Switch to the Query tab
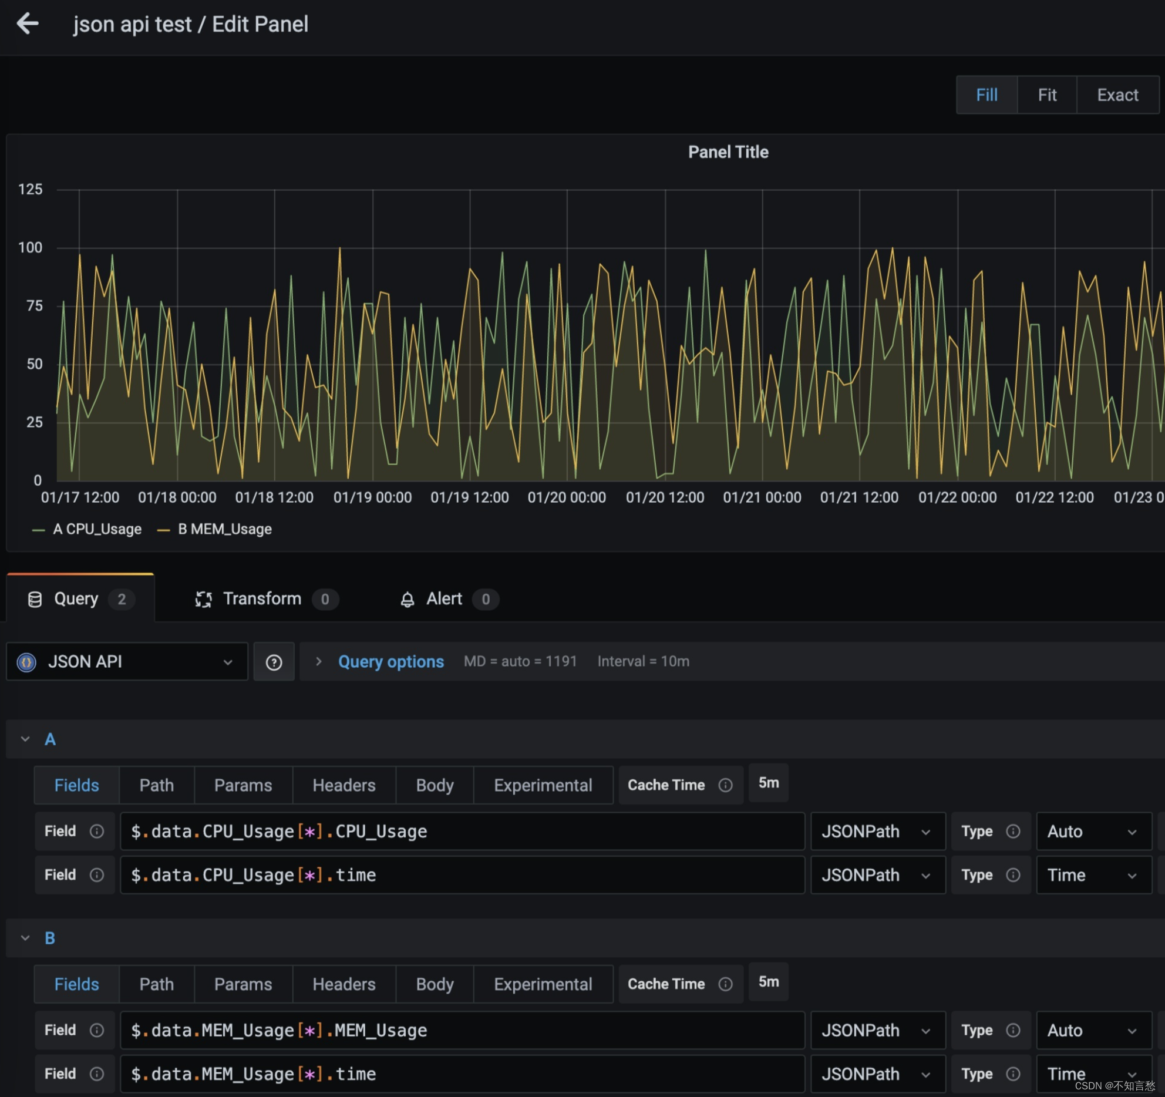 click(x=80, y=599)
